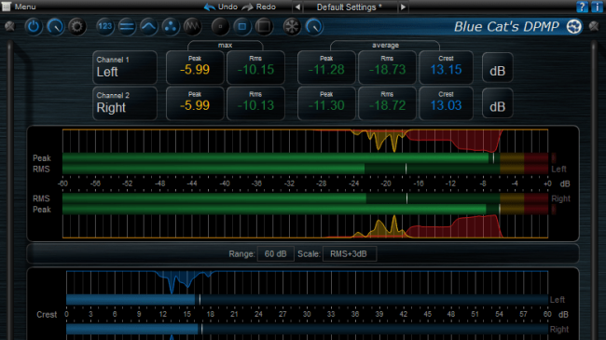Go to previous preset arrow
Screen dimensions: 606x340
[297, 7]
